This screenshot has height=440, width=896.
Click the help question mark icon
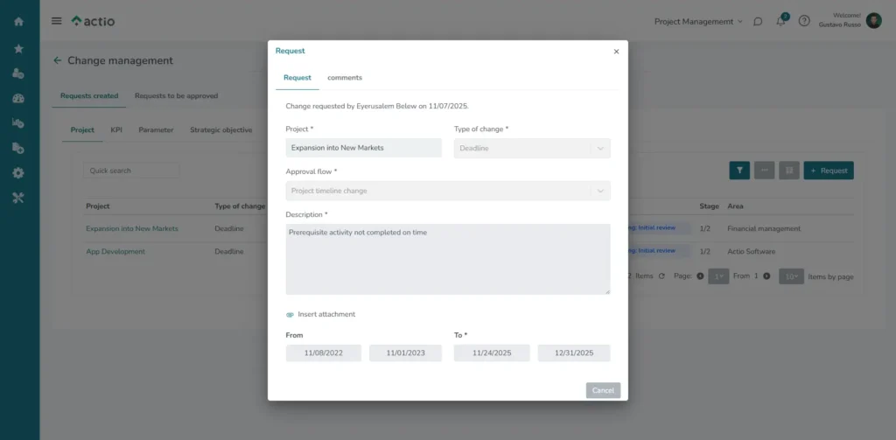click(x=804, y=21)
